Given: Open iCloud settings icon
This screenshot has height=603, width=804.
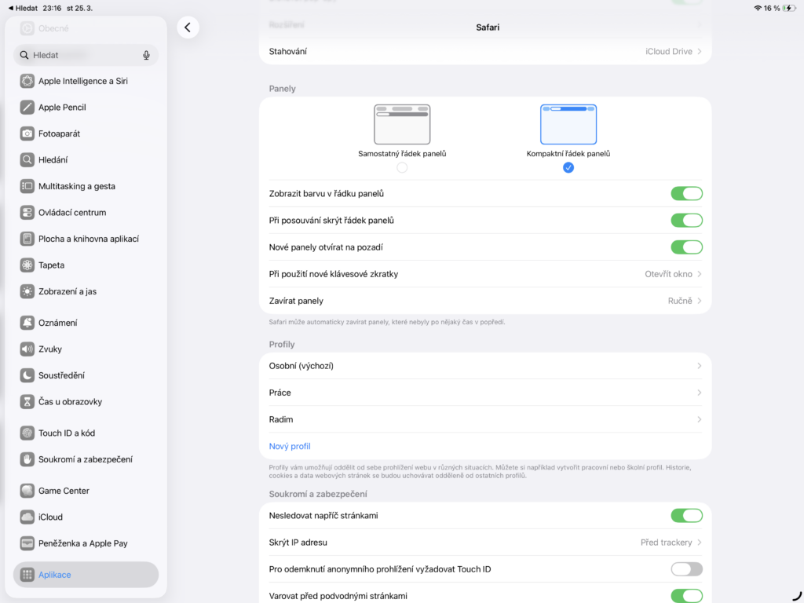Looking at the screenshot, I should 27,517.
